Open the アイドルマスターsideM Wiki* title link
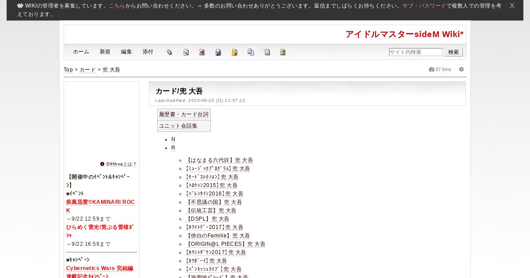This screenshot has height=278, width=530. (405, 34)
